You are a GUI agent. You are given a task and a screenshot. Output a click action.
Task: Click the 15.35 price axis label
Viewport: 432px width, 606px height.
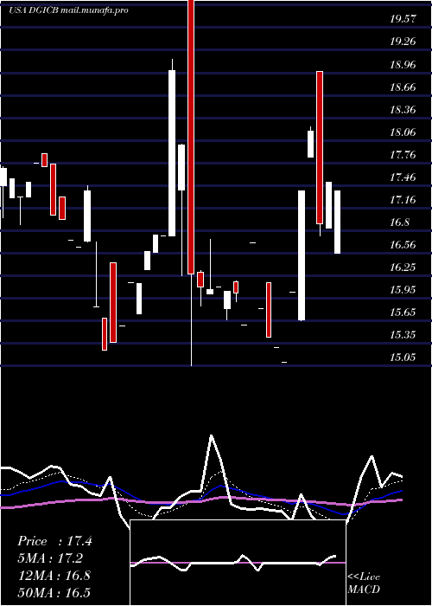[x=403, y=335]
